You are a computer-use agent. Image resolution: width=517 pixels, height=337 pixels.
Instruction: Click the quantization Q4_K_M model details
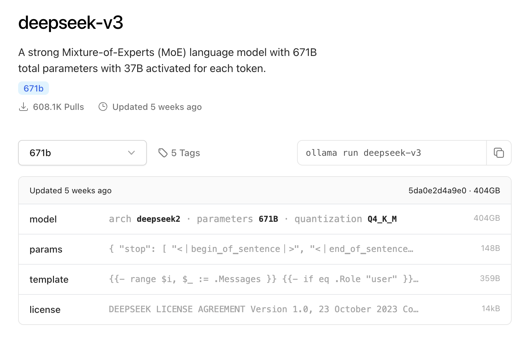tap(345, 219)
